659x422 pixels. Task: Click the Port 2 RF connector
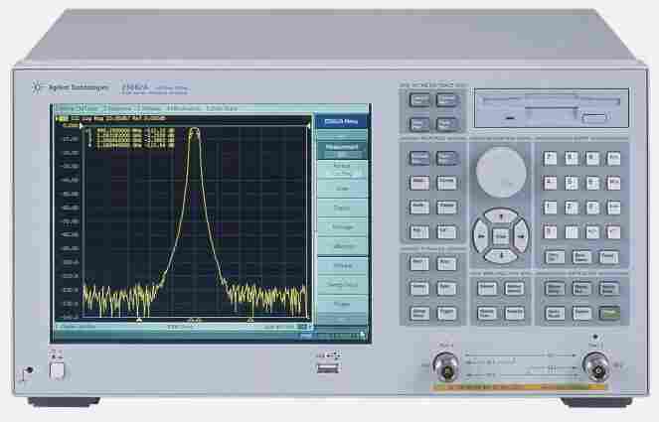pyautogui.click(x=596, y=364)
